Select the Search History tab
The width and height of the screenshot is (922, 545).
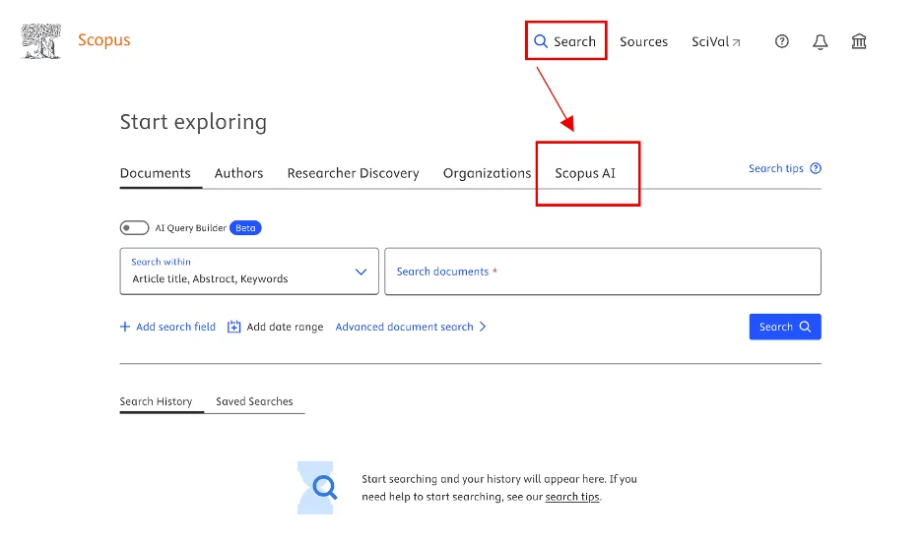(x=156, y=401)
